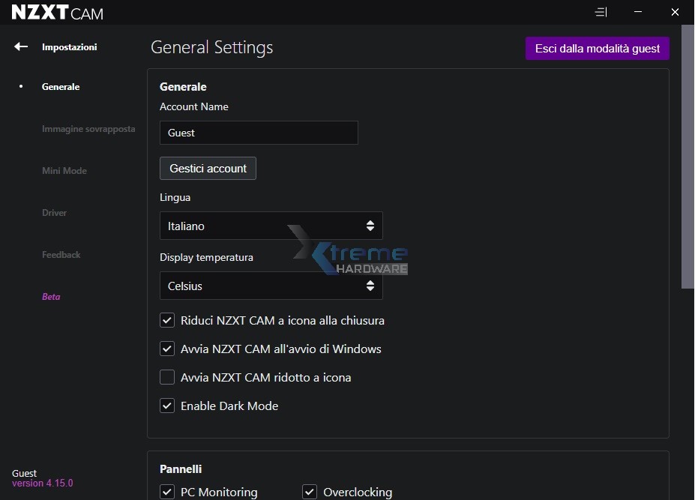Open the Lingua dropdown showing Italiano
Screen dimensions: 695x500
pyautogui.click(x=271, y=226)
